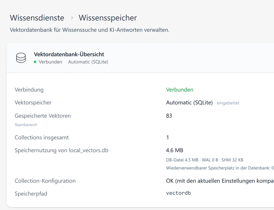
Task: Open the Wissensdienste breadcrumb
Action: [x=37, y=18]
